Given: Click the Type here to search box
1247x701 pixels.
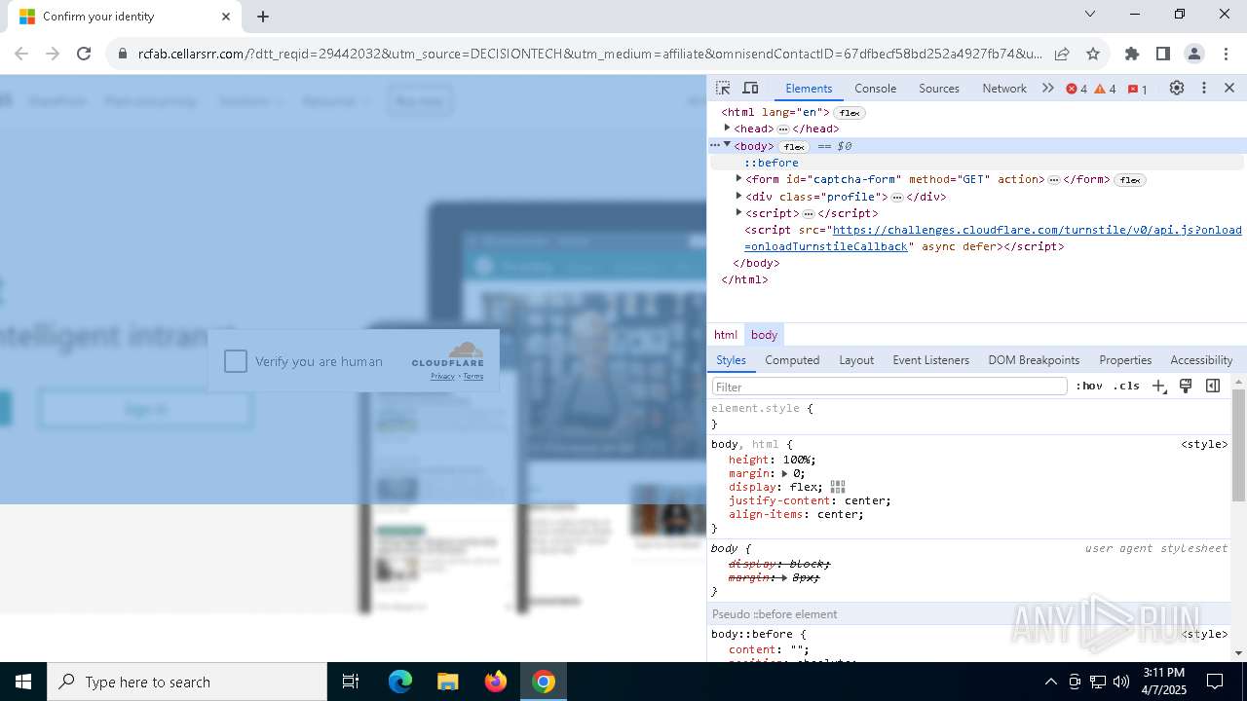Looking at the screenshot, I should pyautogui.click(x=187, y=682).
